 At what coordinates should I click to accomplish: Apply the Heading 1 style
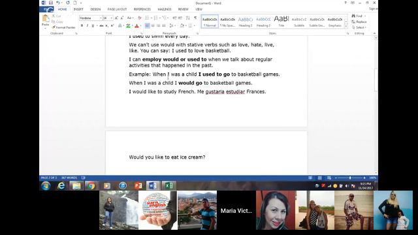click(x=246, y=22)
